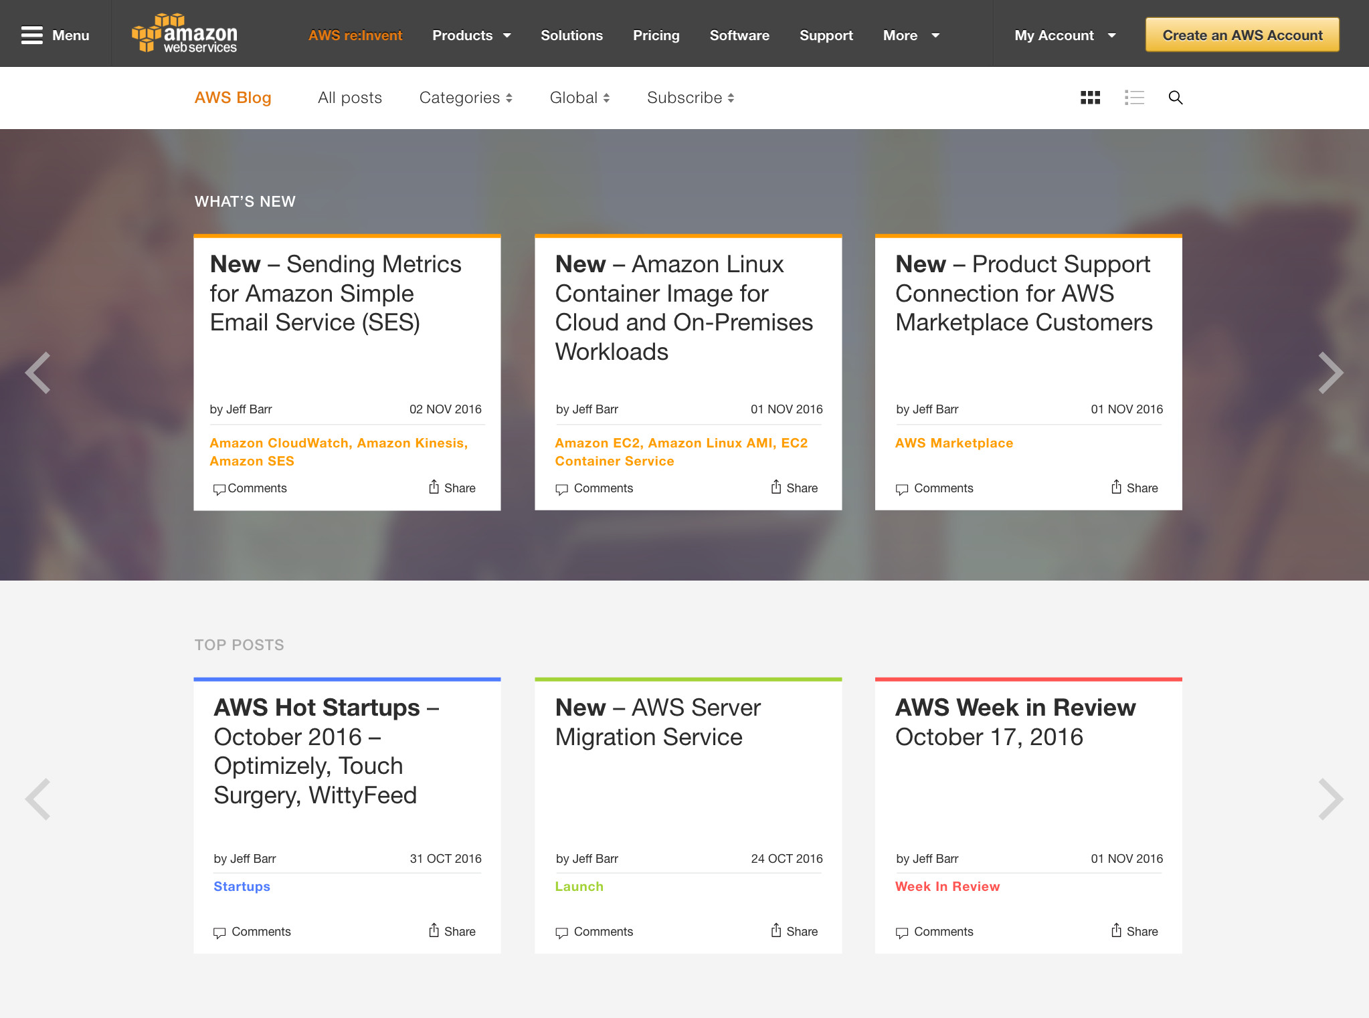The height and width of the screenshot is (1018, 1369).
Task: Click Create an AWS Account button
Action: (1242, 35)
